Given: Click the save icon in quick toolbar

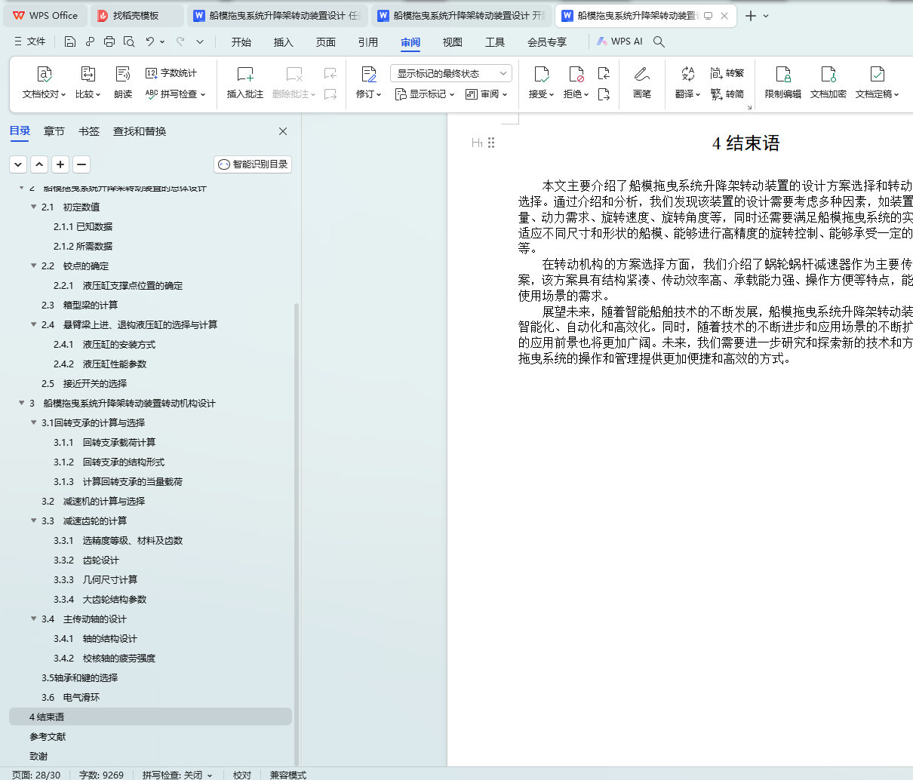Looking at the screenshot, I should click(70, 41).
